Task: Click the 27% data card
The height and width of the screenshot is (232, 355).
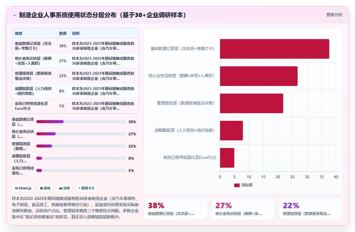Action: tap(243, 209)
